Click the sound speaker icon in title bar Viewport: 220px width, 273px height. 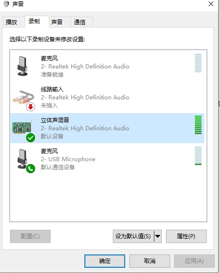pyautogui.click(x=6, y=4)
